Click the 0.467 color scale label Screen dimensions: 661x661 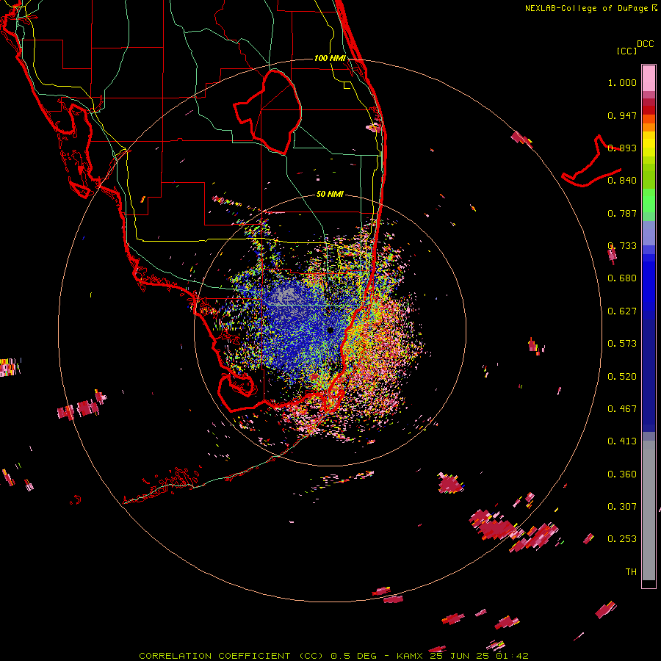click(622, 409)
